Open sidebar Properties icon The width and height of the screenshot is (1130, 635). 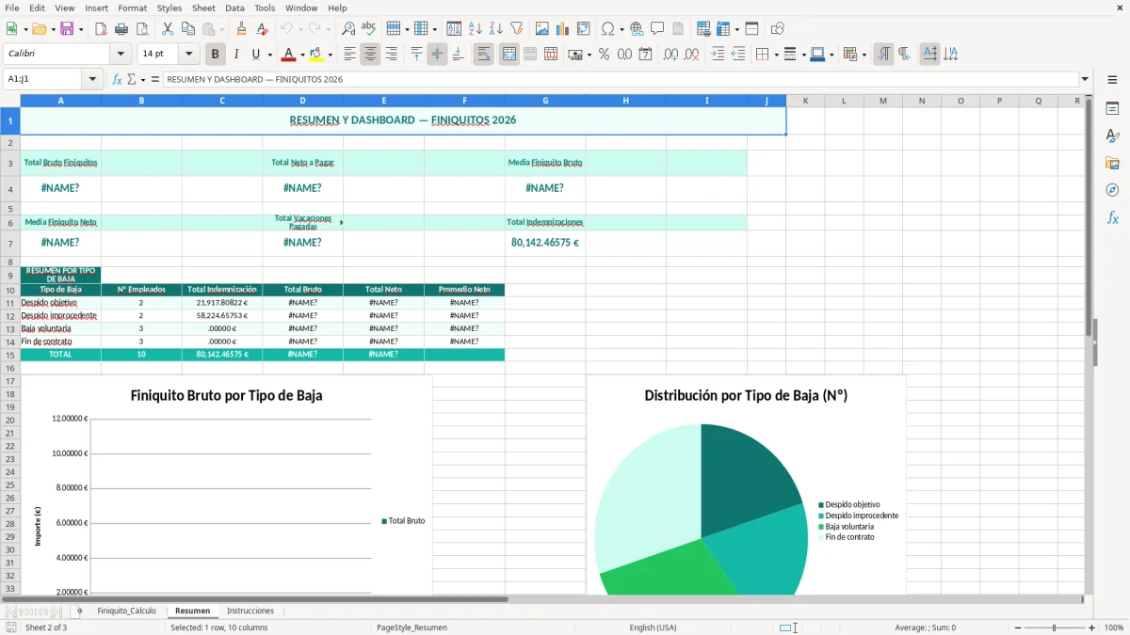point(1112,109)
